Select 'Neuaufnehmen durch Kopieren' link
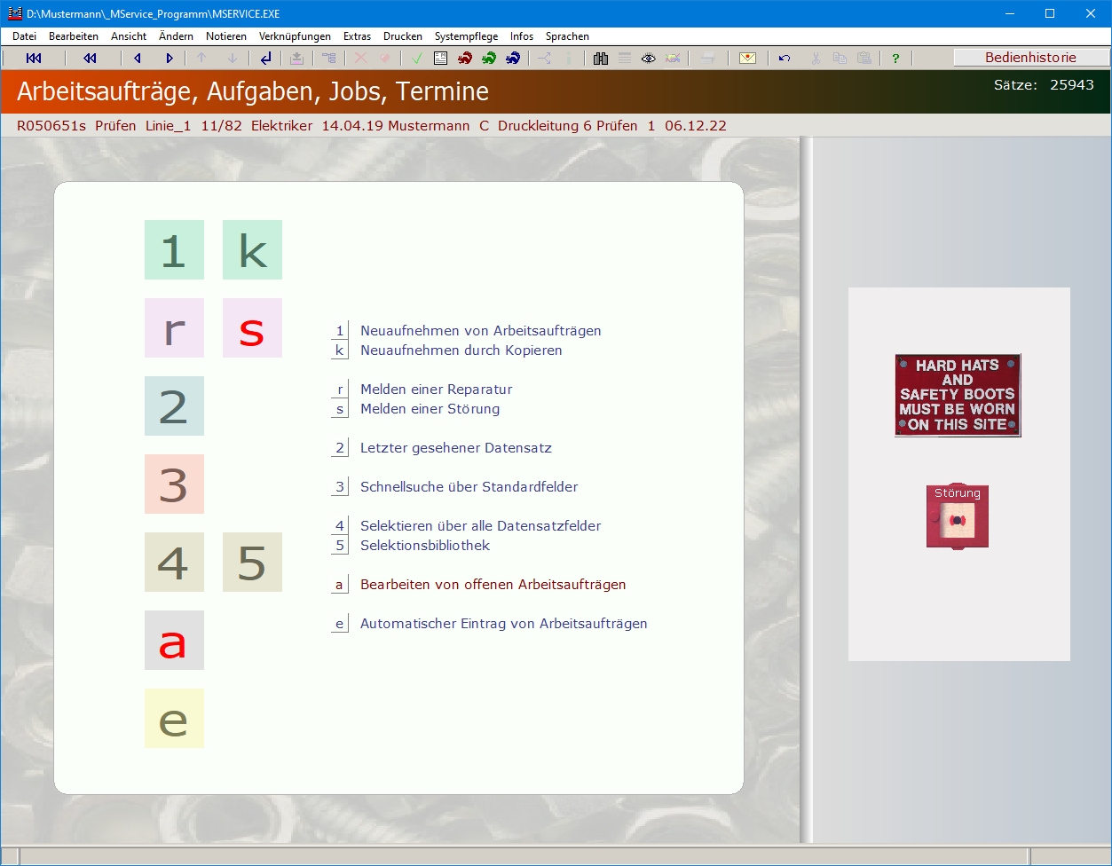 [461, 350]
